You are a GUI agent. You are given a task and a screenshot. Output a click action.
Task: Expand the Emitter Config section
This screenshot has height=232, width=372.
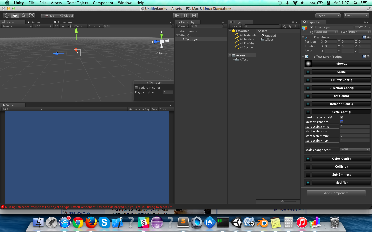(x=308, y=80)
